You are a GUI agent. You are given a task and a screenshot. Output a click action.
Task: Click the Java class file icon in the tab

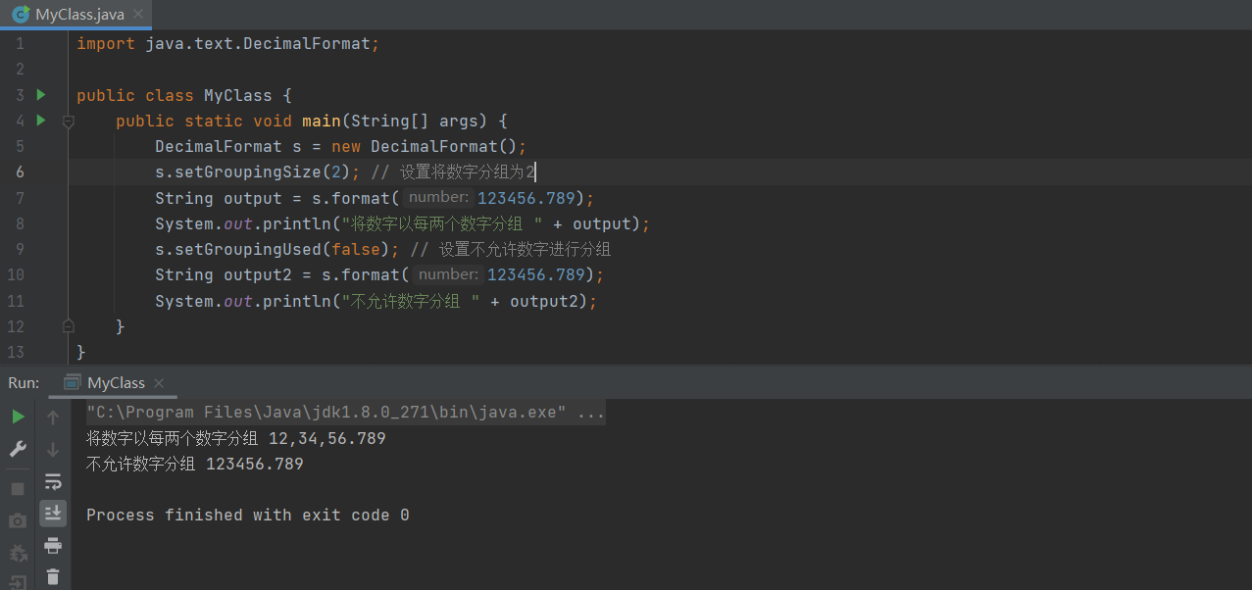pyautogui.click(x=21, y=14)
